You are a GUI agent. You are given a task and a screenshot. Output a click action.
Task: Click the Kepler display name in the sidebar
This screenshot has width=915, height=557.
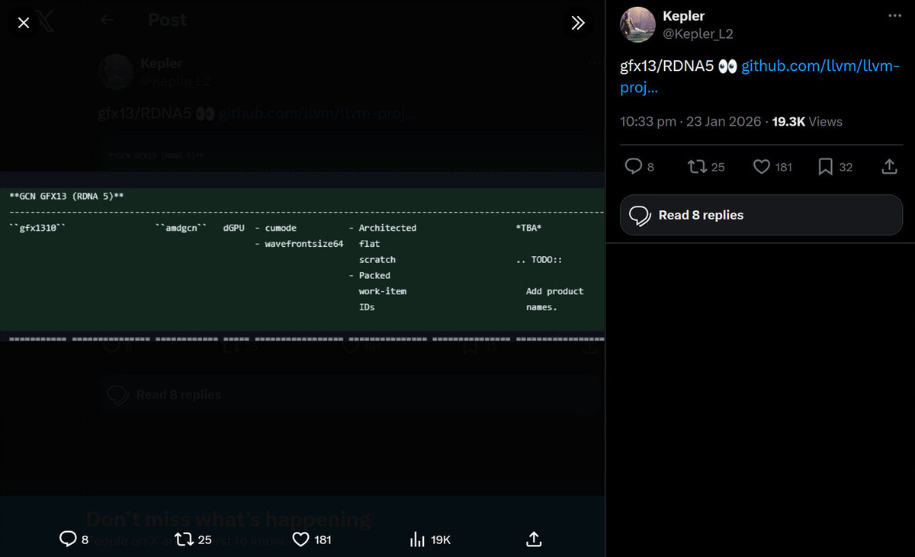pyautogui.click(x=684, y=16)
